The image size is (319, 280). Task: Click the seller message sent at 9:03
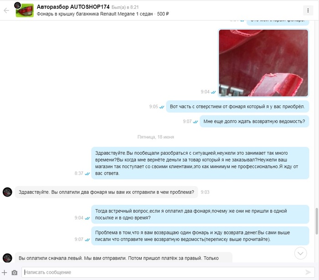[106, 192]
